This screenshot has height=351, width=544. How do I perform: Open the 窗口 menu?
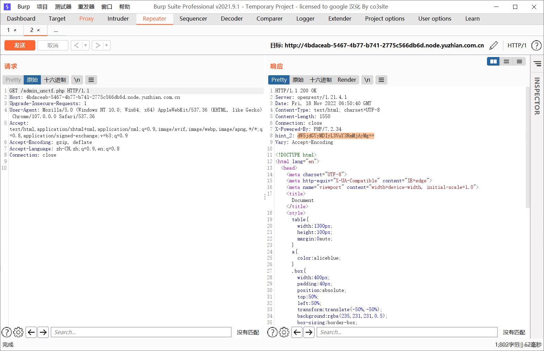(107, 7)
